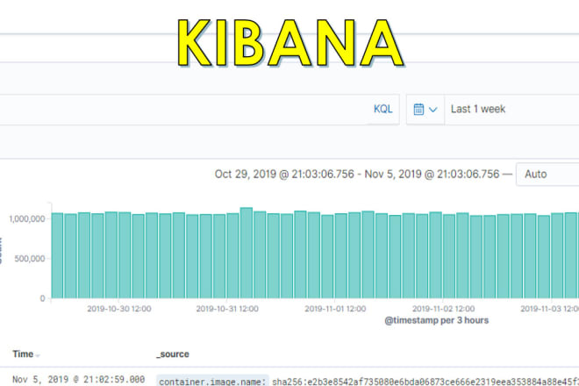Click the tallest histogram bar near 2019-10-31
The image size is (579, 386).
pyautogui.click(x=247, y=253)
